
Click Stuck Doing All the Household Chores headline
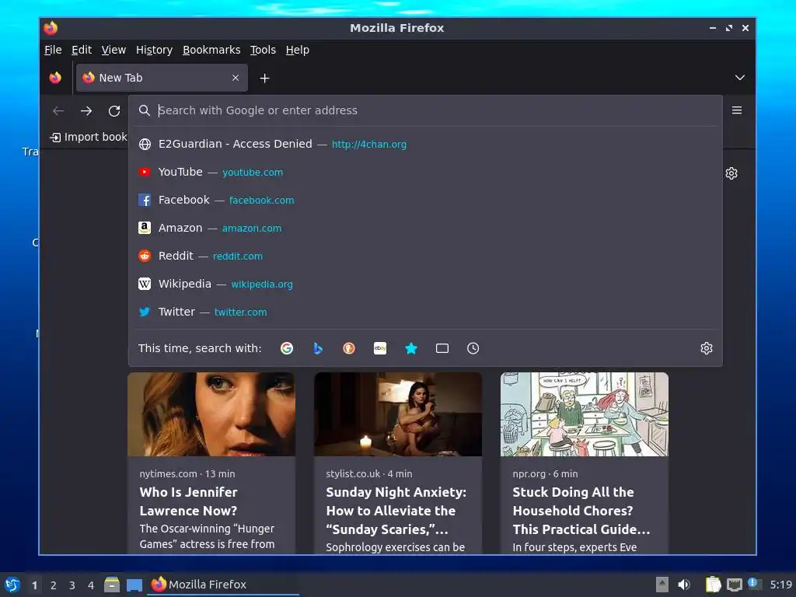coord(581,511)
